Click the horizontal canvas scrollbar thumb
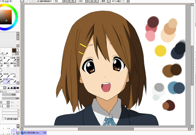196x135 pixels. click(x=106, y=129)
